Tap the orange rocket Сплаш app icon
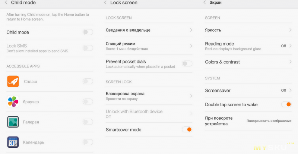This screenshot has height=154, width=298. point(13,81)
